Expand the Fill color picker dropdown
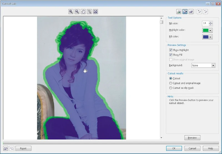Screen dimensions: 222x154 [x=211, y=37]
